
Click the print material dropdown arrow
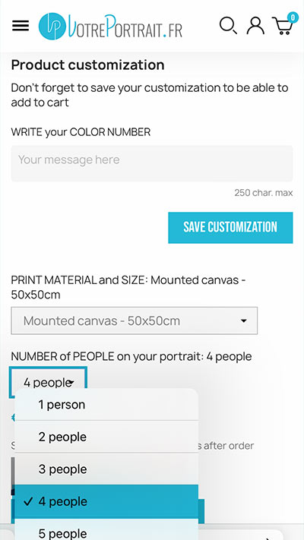click(244, 321)
